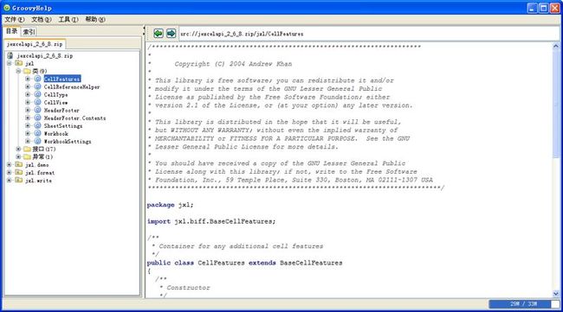Click the 类 (9) folder icon
The height and width of the screenshot is (312, 563).
pos(28,71)
